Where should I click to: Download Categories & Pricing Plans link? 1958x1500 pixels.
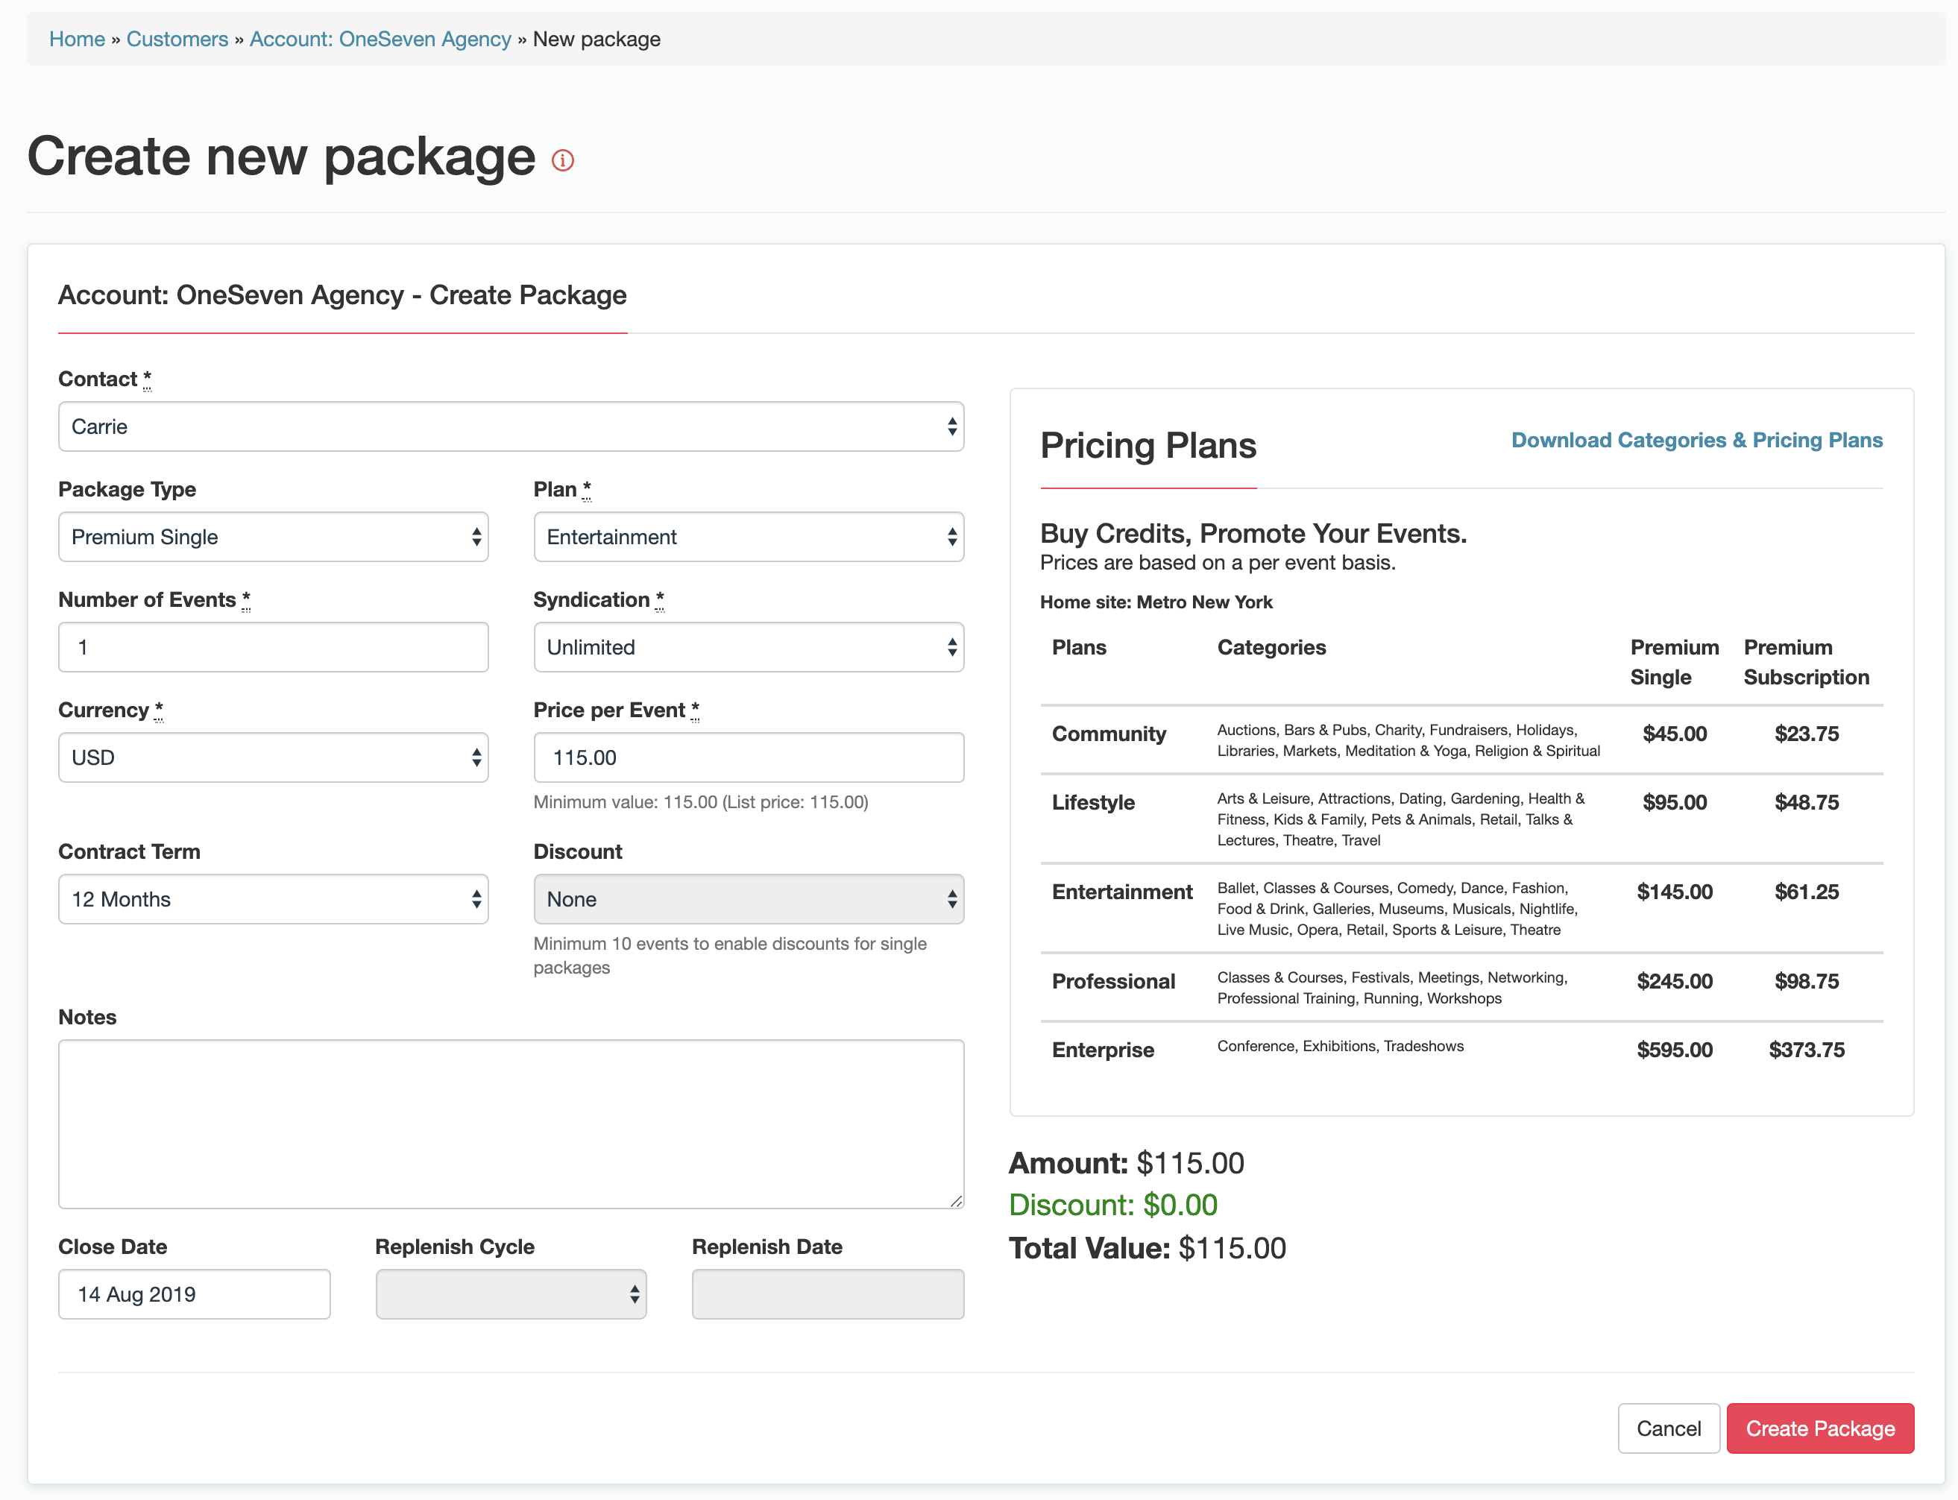(1696, 440)
